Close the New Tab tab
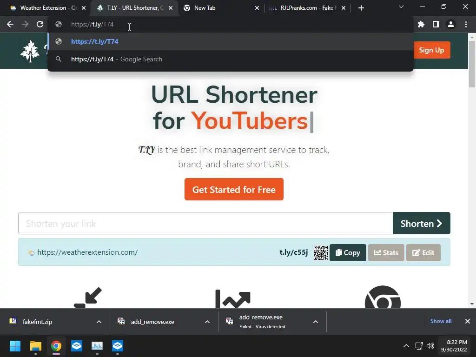The height and width of the screenshot is (357, 476). (257, 8)
